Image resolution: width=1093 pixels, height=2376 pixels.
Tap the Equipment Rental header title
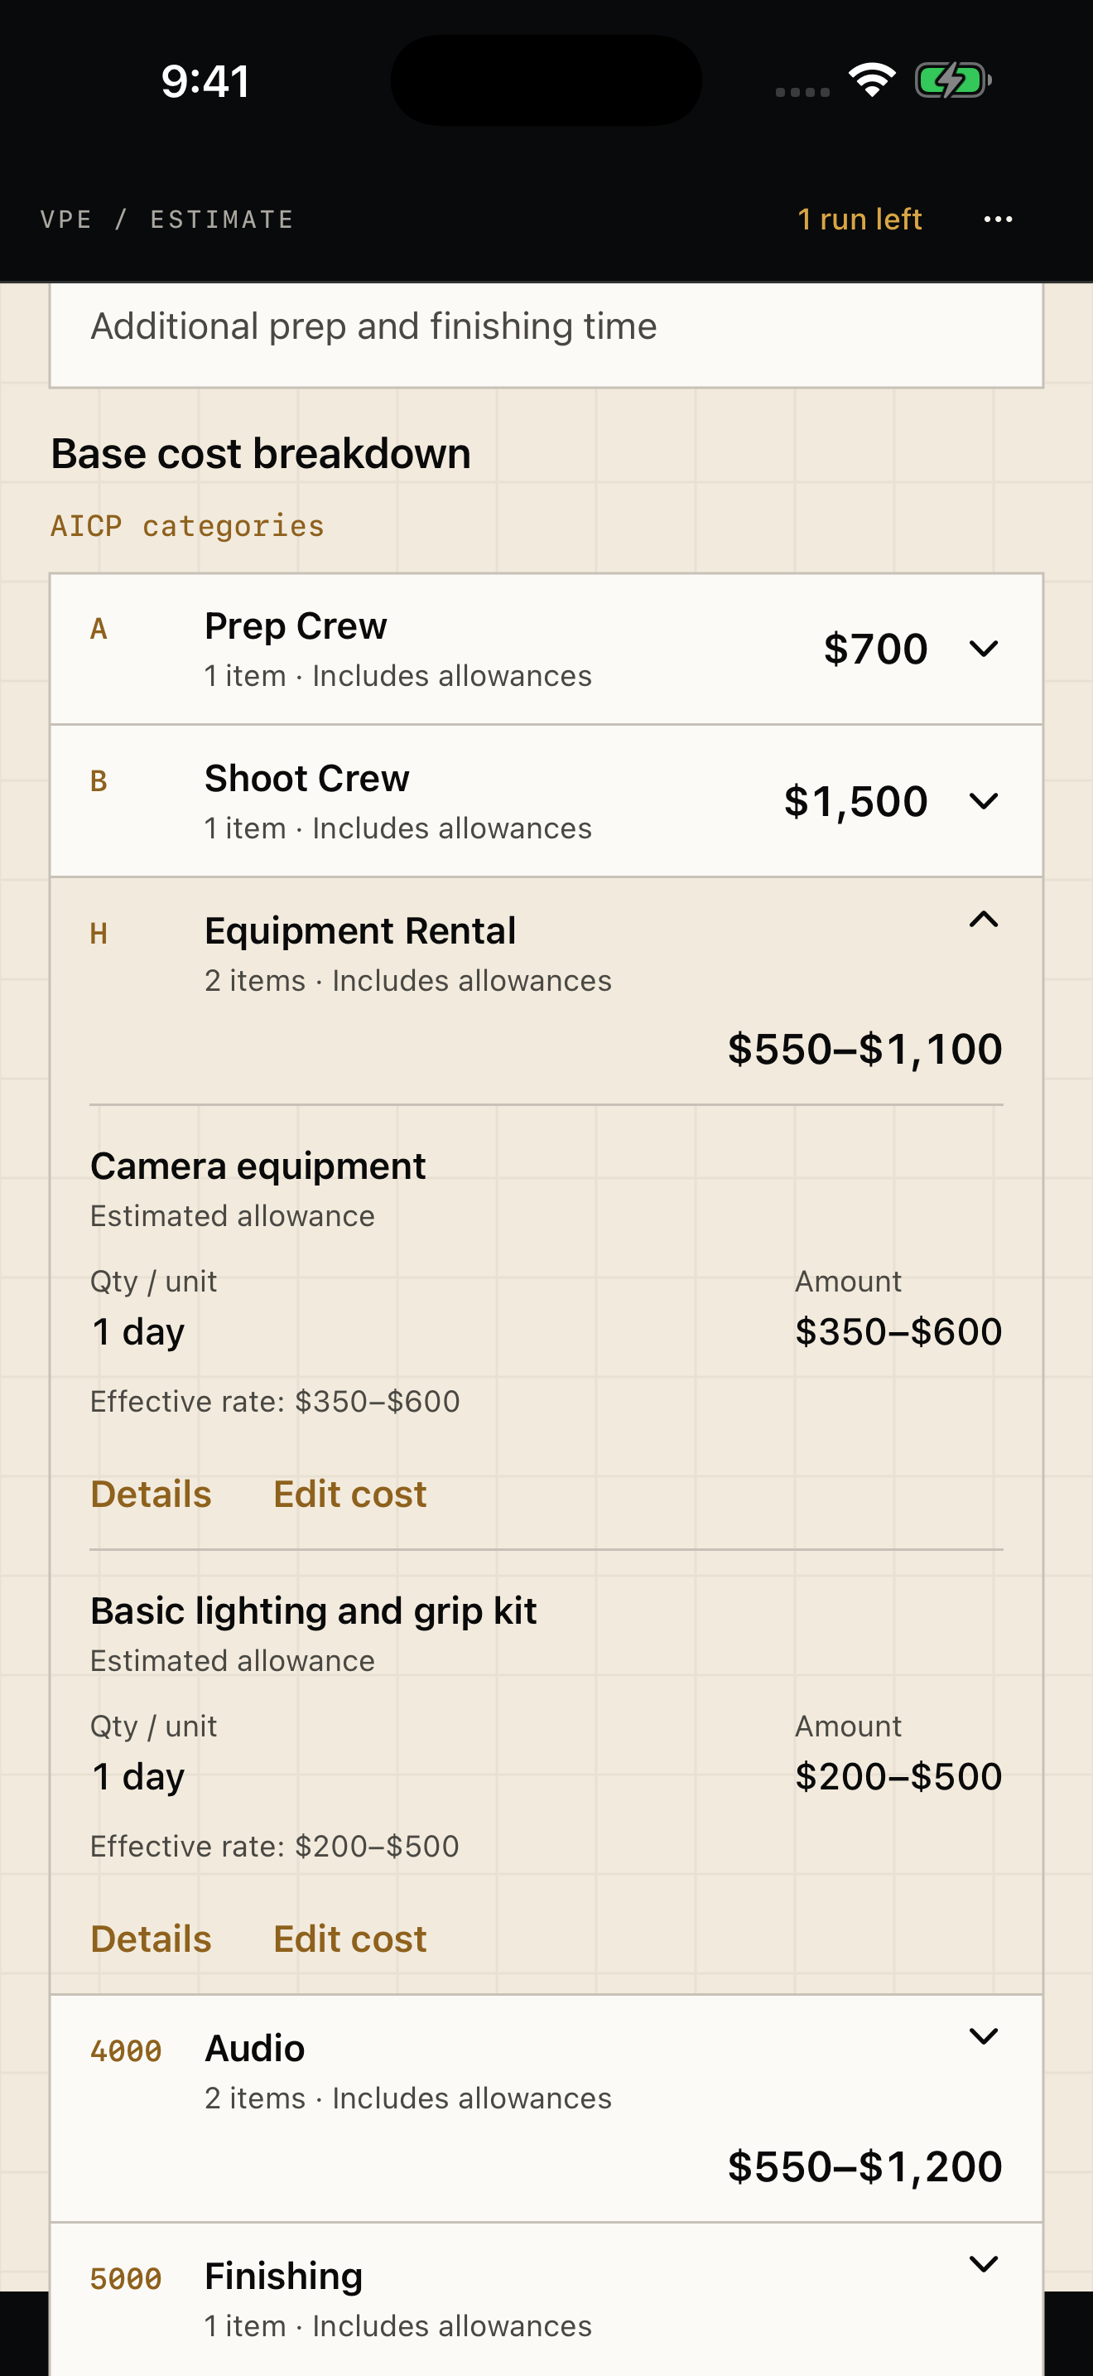[x=360, y=930]
